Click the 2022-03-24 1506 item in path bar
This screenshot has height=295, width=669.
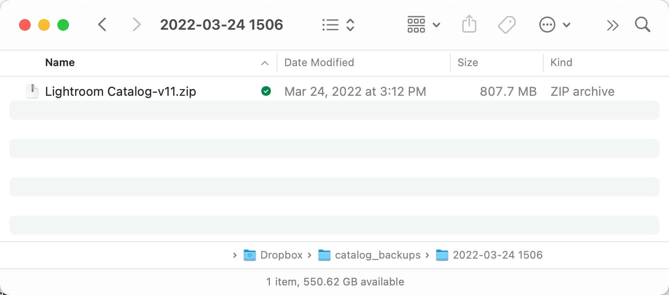coord(498,255)
